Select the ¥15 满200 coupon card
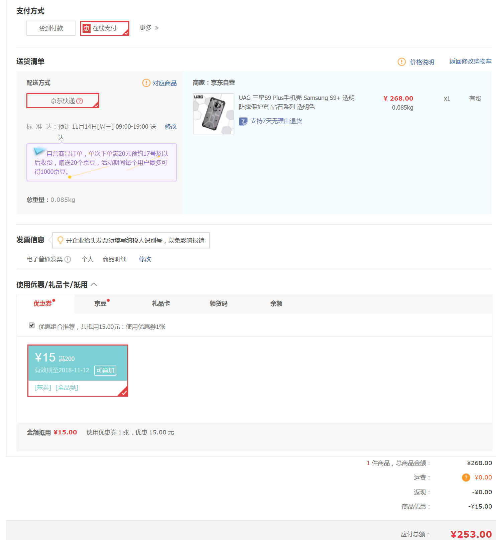The image size is (496, 540). point(78,371)
